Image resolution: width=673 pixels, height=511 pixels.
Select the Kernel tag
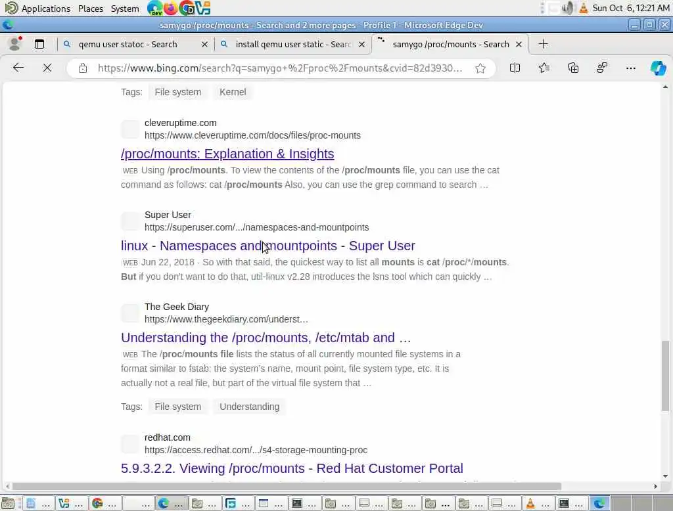tap(233, 92)
